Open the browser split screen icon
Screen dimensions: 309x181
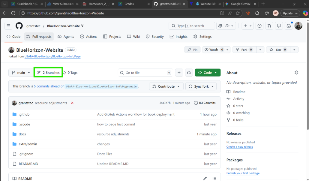click(x=222, y=13)
